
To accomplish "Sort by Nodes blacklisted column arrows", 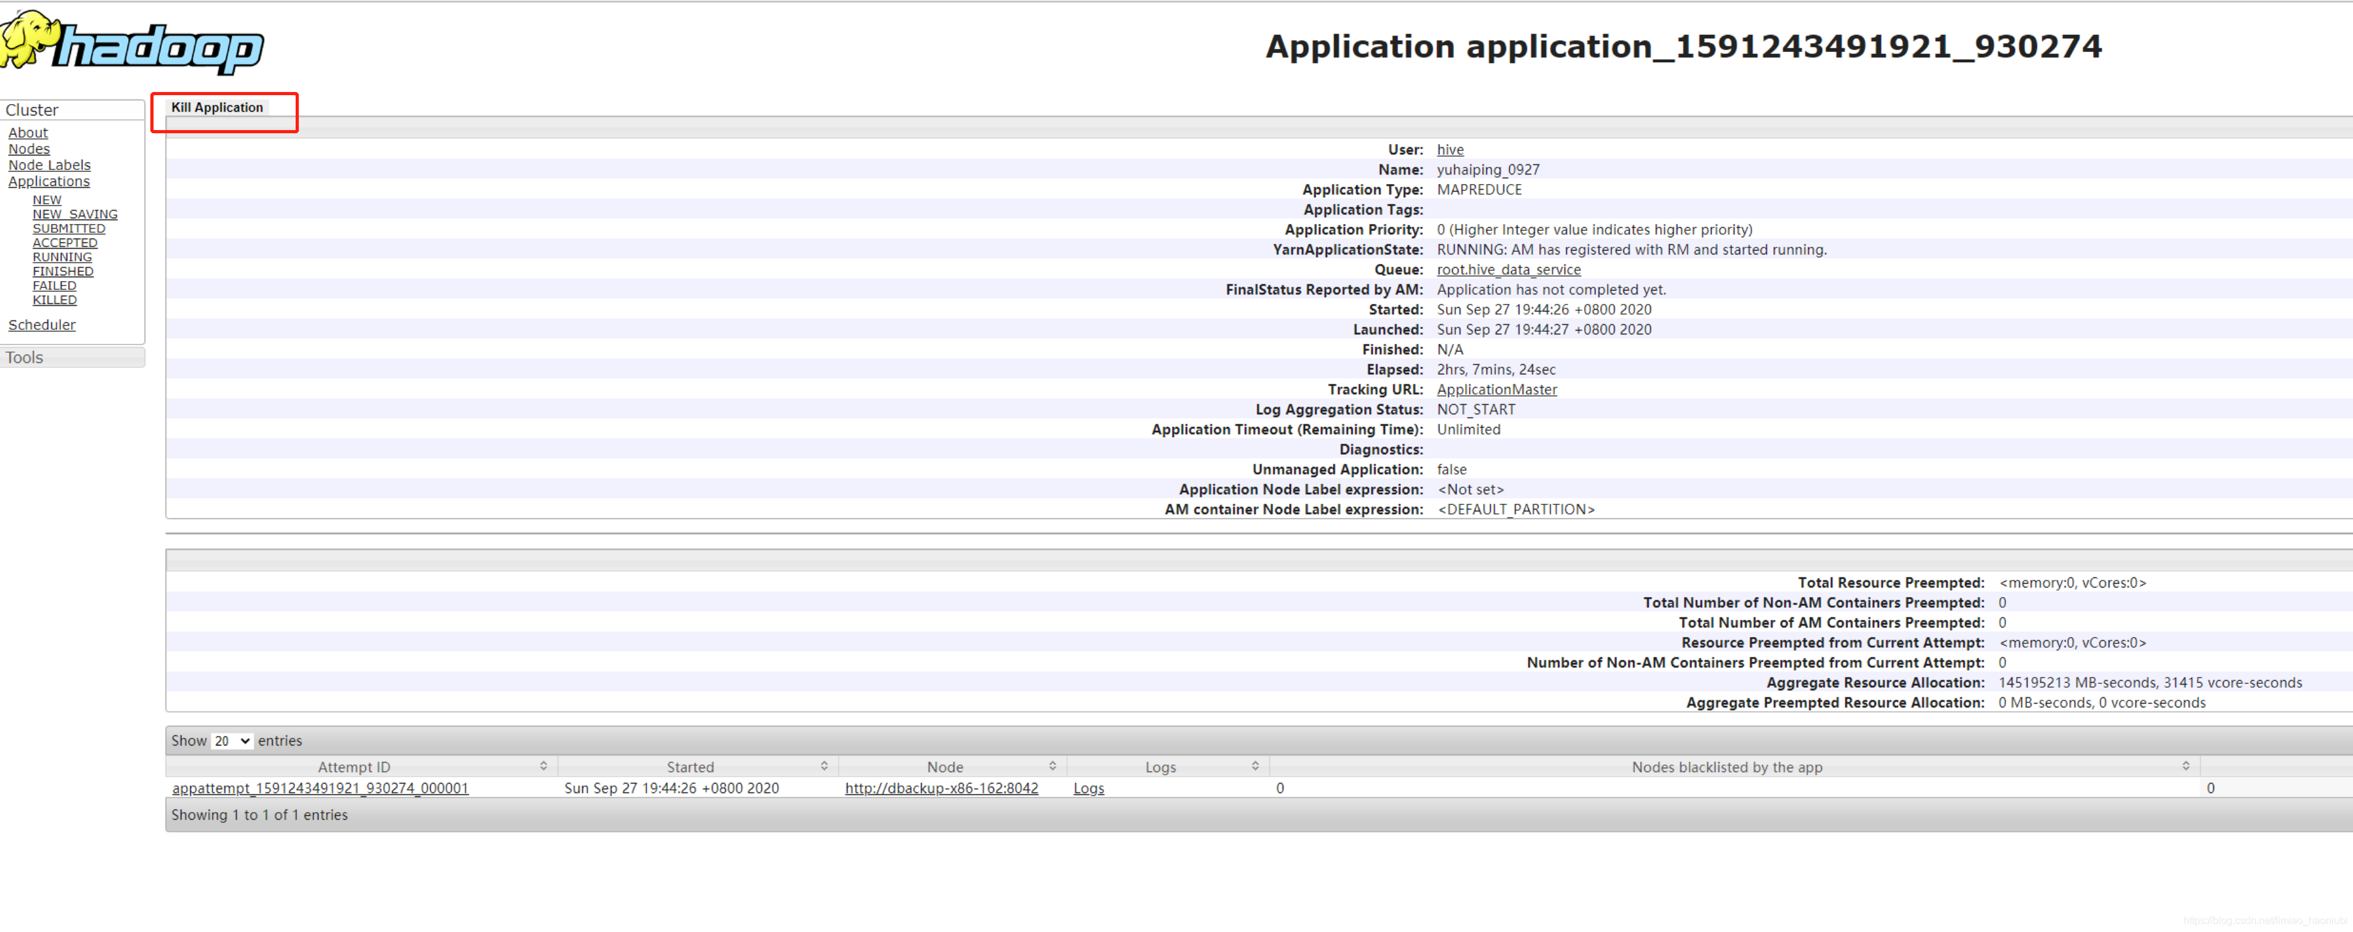I will pos(2185,766).
